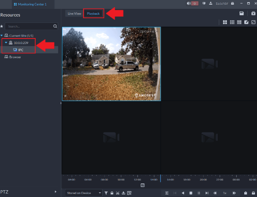Close all video windows
This screenshot has width=257, height=197.
tap(253, 14)
